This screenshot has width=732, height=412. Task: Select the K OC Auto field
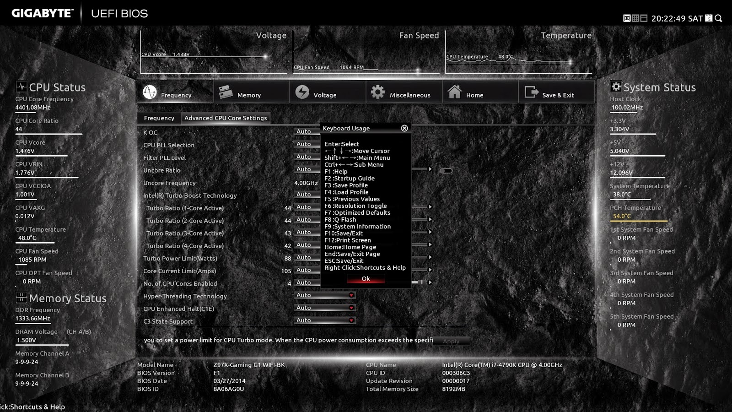307,131
